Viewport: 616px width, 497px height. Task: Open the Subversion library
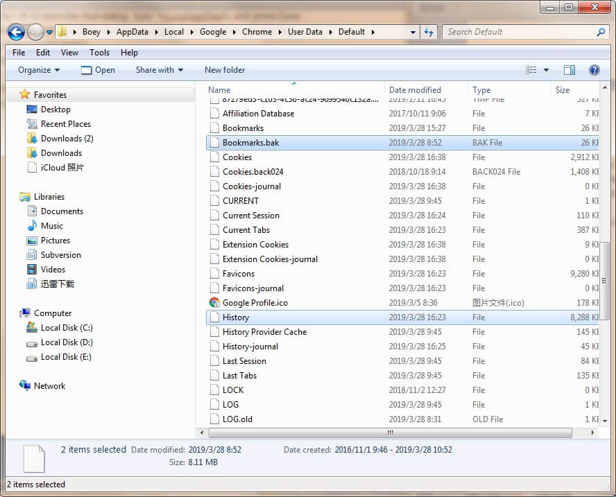coord(60,255)
